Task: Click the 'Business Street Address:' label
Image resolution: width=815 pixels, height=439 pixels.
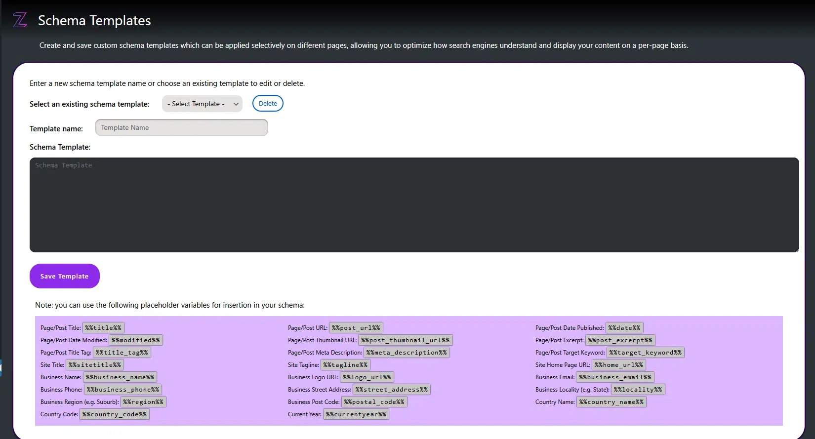Action: [x=320, y=390]
